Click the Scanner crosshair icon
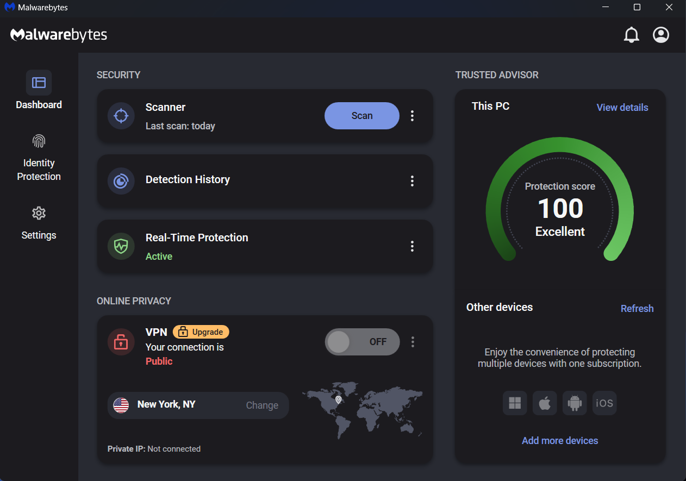Screen dimensions: 686x481 (121, 116)
